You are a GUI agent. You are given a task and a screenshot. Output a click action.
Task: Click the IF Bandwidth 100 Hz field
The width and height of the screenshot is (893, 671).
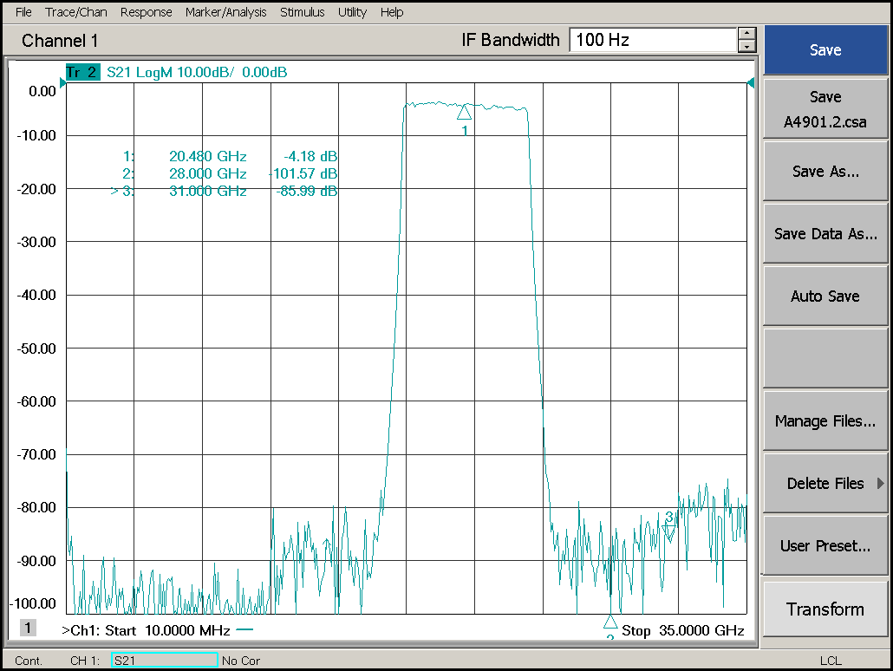652,40
